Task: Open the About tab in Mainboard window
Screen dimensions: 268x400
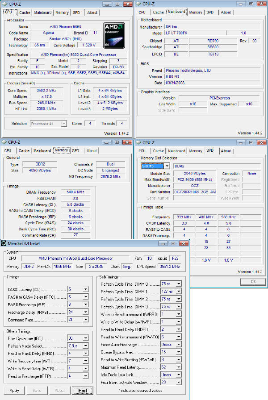Action: [x=226, y=12]
